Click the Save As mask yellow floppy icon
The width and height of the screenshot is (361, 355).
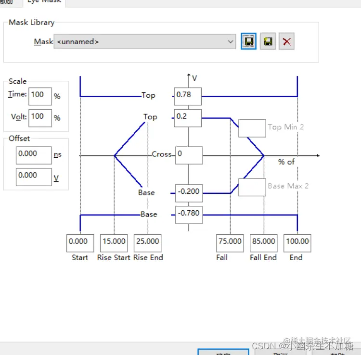click(x=268, y=41)
